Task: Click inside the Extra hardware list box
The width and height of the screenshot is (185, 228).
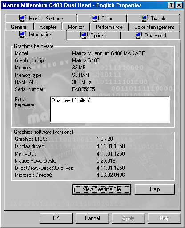Action: [110, 109]
